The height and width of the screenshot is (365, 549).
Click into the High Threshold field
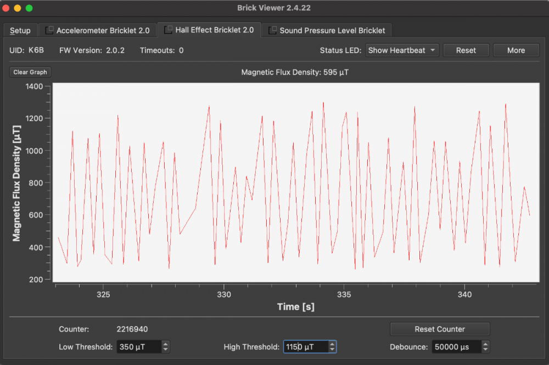click(x=305, y=347)
